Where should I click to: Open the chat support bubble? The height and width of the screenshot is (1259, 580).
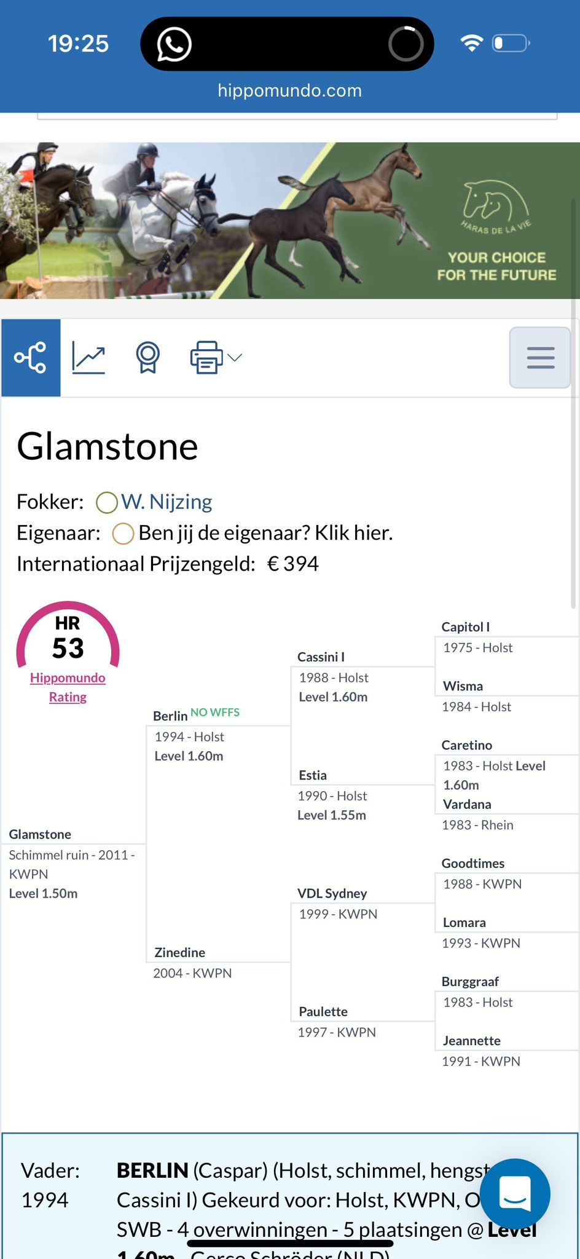click(x=515, y=1194)
